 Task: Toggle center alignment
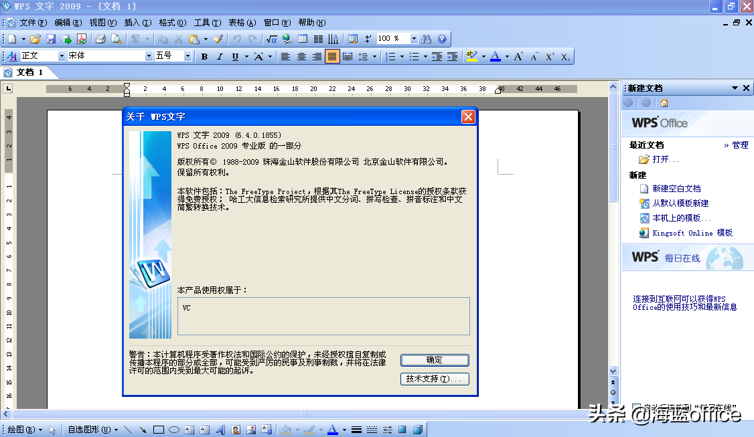(x=301, y=57)
